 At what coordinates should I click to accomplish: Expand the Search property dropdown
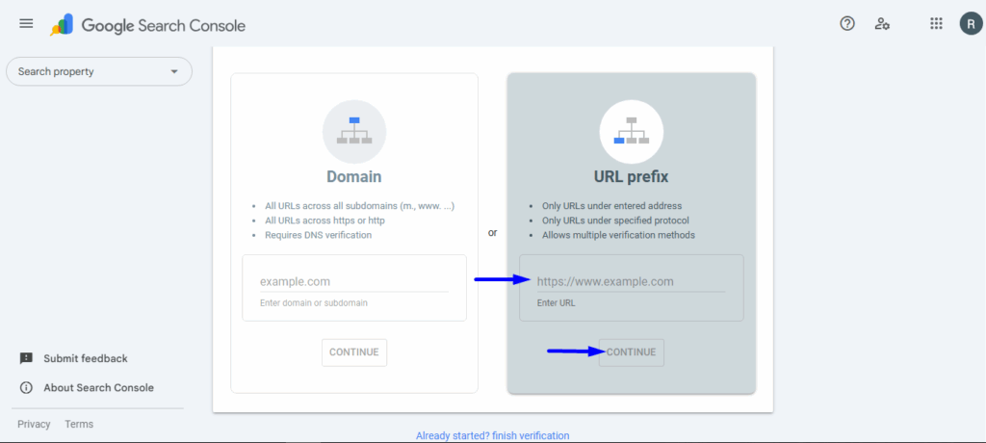[x=99, y=71]
